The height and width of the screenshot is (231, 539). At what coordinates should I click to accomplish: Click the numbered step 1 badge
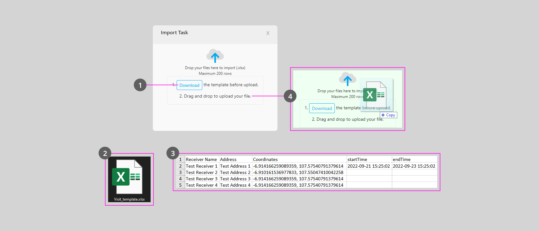click(x=140, y=85)
